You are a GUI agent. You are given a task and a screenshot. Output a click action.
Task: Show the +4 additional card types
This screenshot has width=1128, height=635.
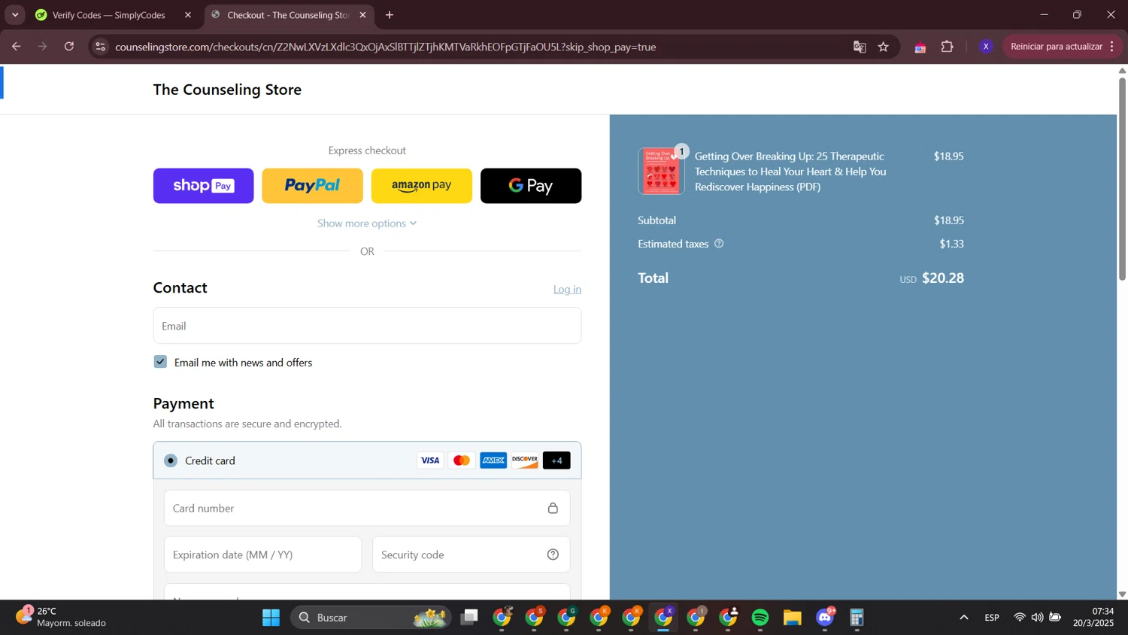tap(556, 460)
